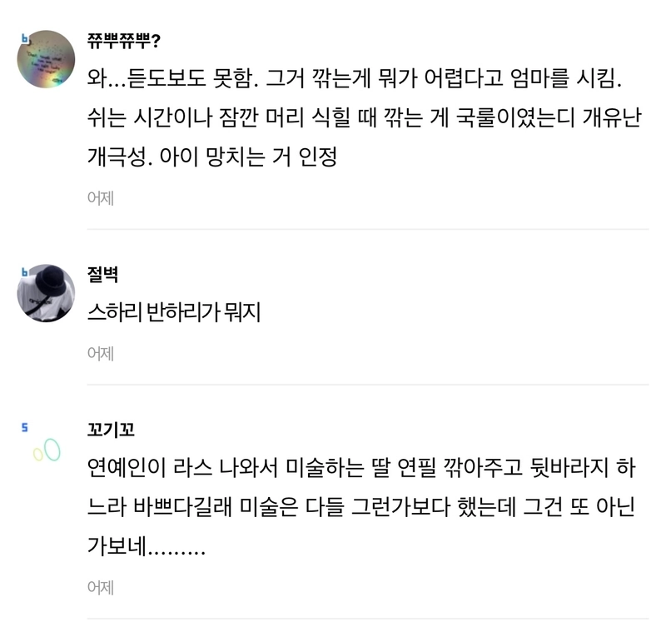Image resolution: width=666 pixels, height=627 pixels.
Task: Tap the blue level badge on 절벽 avatar
Action: (x=25, y=272)
